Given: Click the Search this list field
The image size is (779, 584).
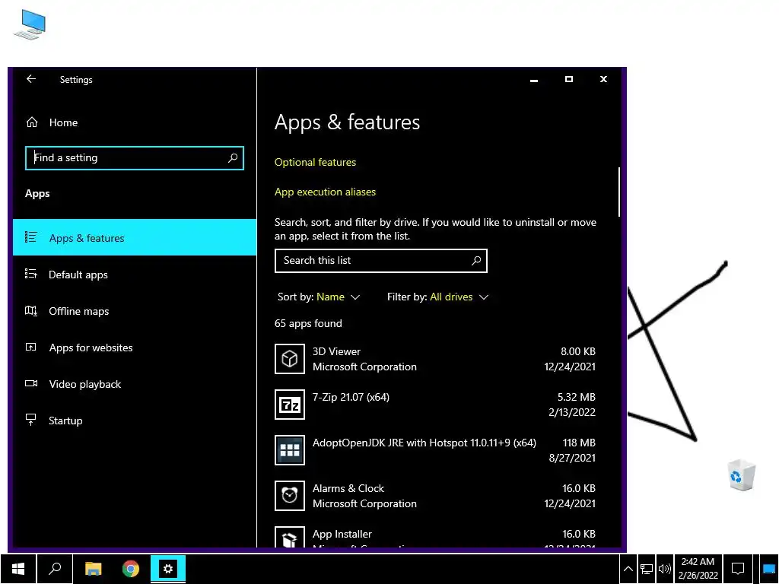Looking at the screenshot, I should tap(380, 261).
